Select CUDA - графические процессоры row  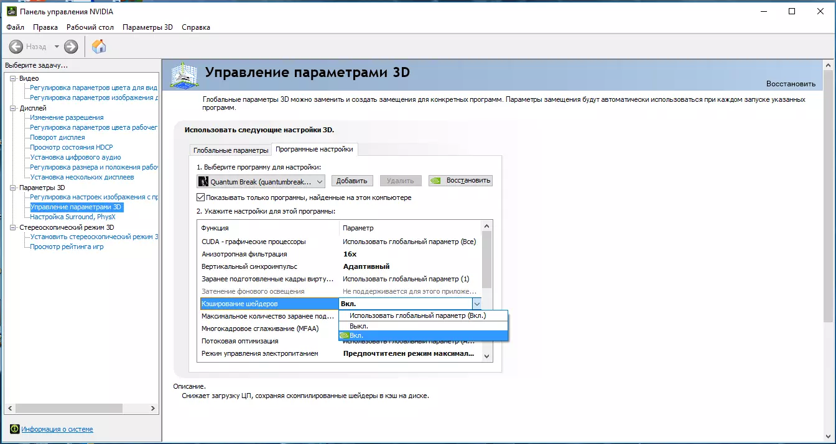(340, 242)
